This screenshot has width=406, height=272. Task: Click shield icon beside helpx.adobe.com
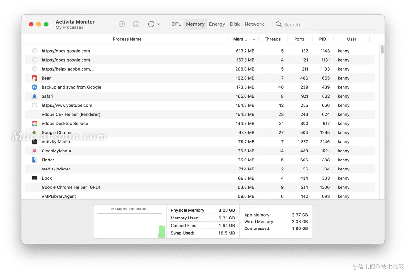point(34,69)
